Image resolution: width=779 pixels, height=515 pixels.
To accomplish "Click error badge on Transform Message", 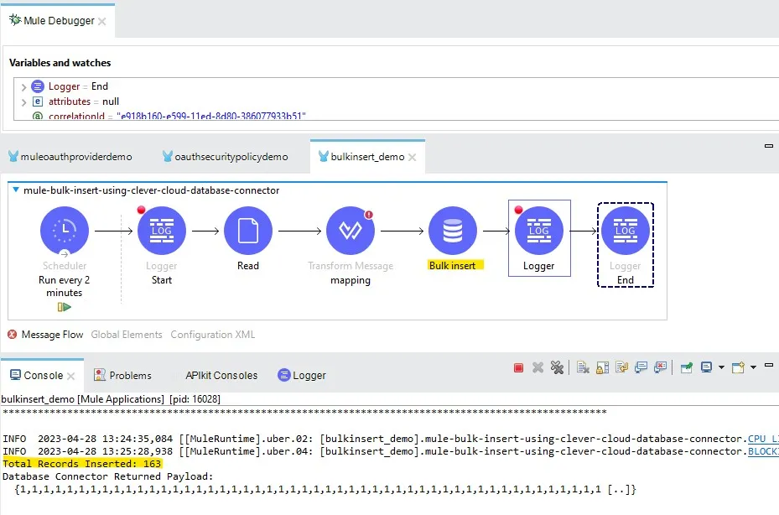I will (x=369, y=215).
